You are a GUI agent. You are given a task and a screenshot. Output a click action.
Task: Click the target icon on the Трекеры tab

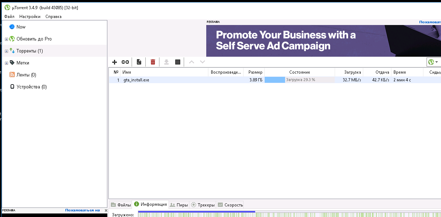click(x=193, y=205)
